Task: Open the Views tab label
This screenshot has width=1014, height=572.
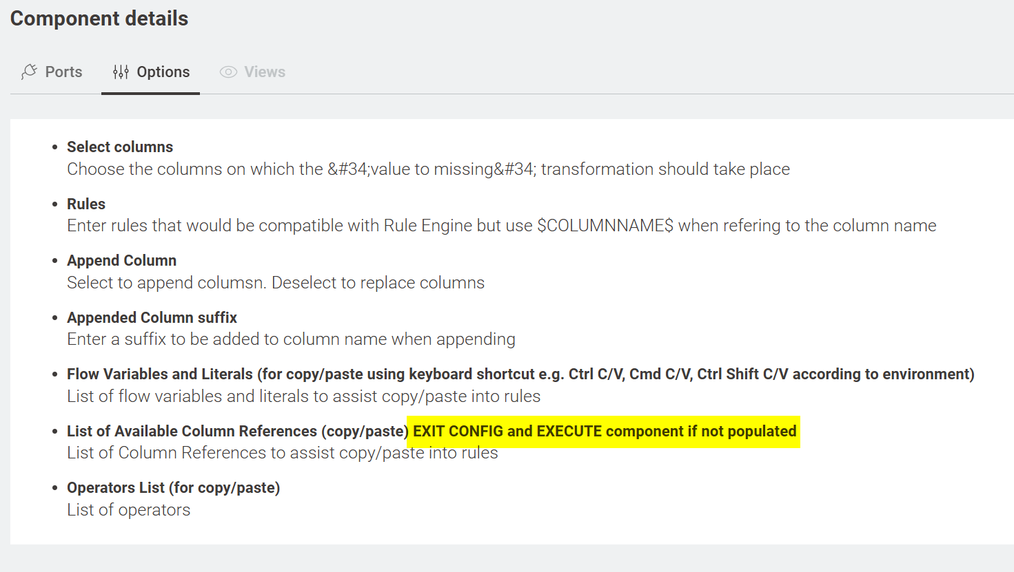Action: pos(264,72)
